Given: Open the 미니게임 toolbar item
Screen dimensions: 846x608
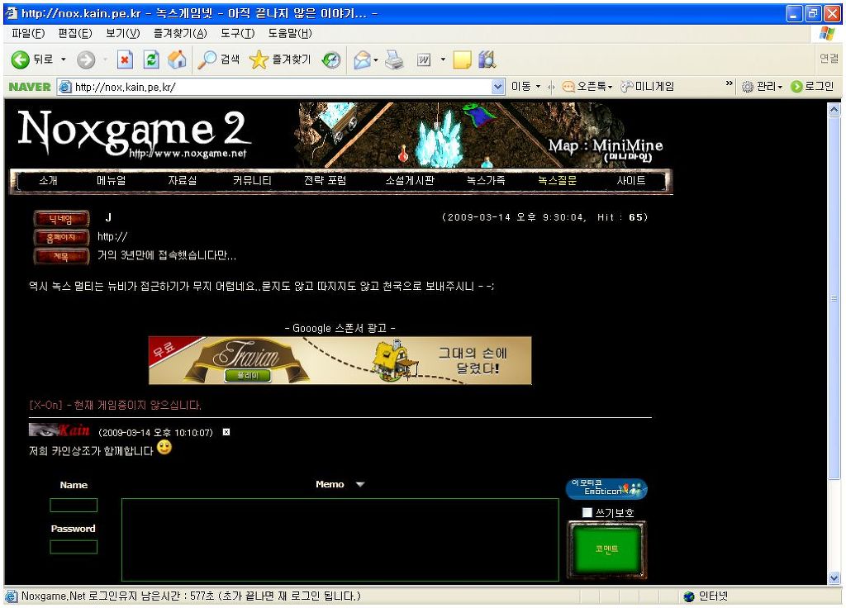Looking at the screenshot, I should [x=648, y=86].
